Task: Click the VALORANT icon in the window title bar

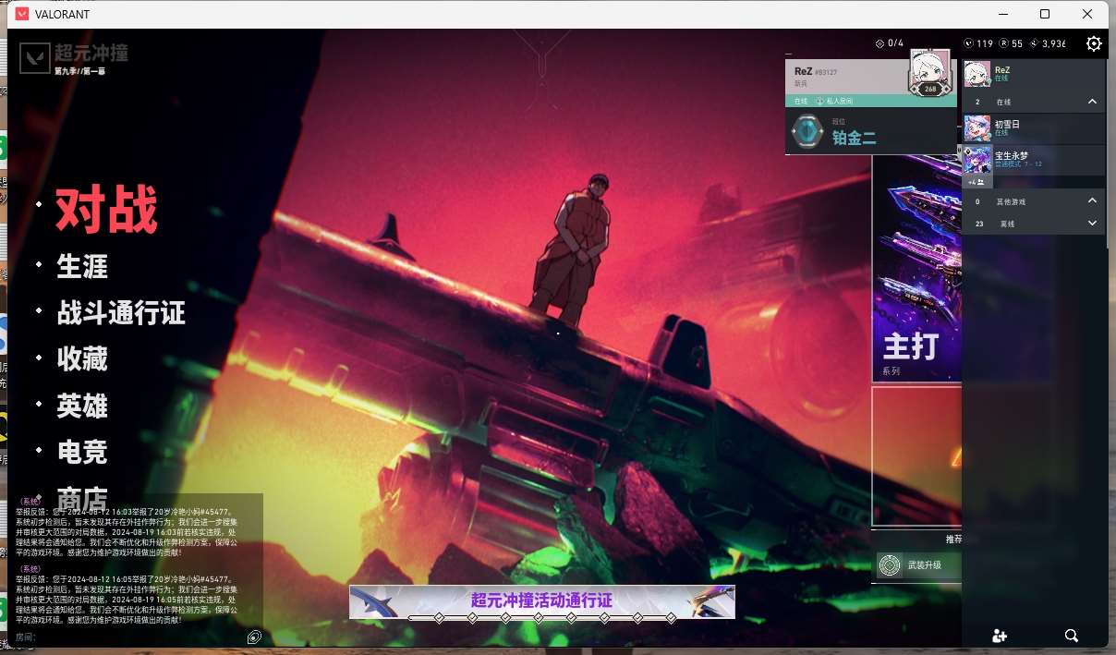Action: tap(22, 14)
